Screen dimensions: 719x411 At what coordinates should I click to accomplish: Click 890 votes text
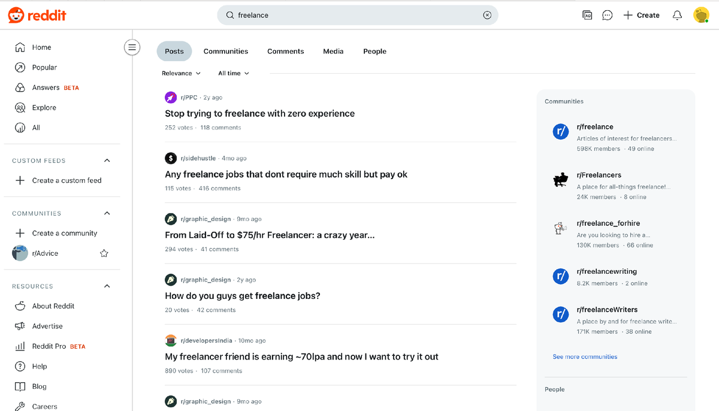pos(179,371)
